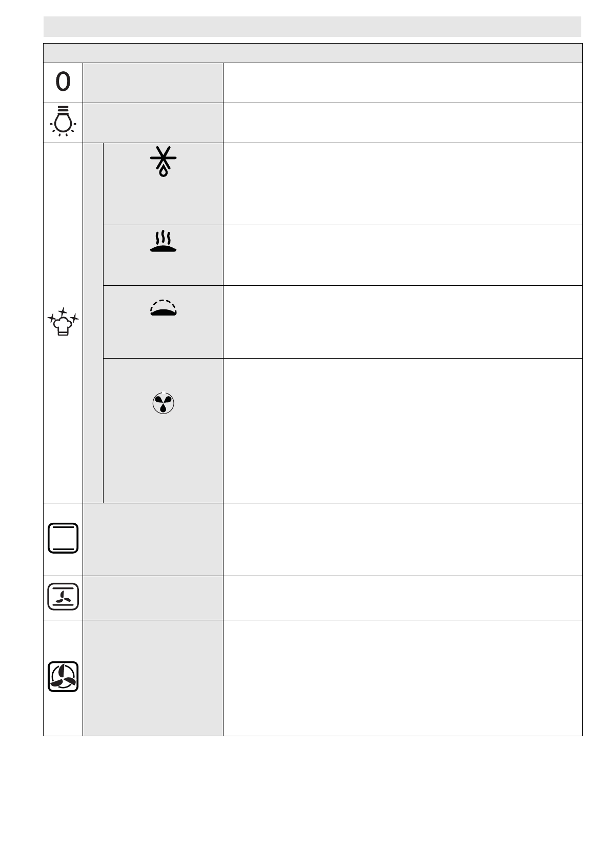
Task: Select the circular fan with droplet icon
Action: click(163, 404)
